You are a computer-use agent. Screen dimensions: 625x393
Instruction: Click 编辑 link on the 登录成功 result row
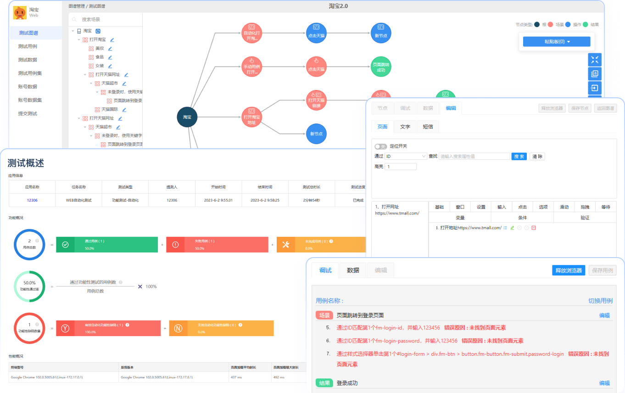(x=604, y=383)
